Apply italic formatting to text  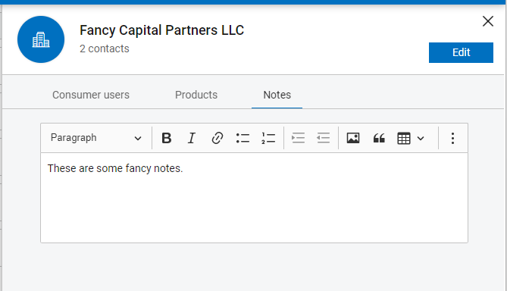coord(192,138)
